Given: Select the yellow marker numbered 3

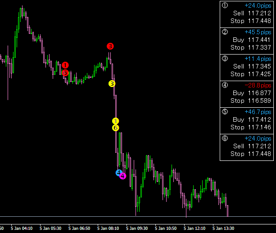Looking at the screenshot, I should tap(112, 83).
